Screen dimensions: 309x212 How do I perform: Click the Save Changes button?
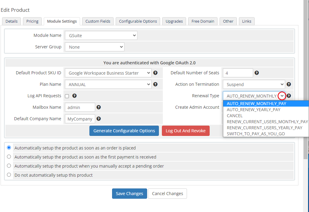click(130, 194)
